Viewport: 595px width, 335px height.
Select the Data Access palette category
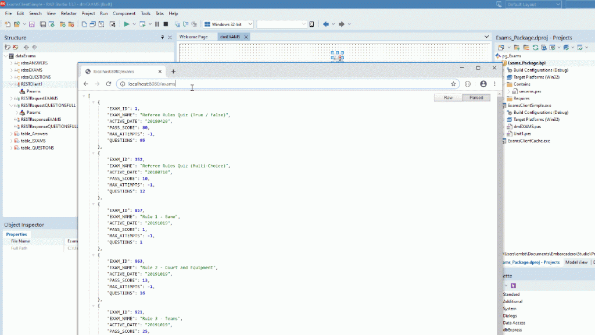(514, 323)
